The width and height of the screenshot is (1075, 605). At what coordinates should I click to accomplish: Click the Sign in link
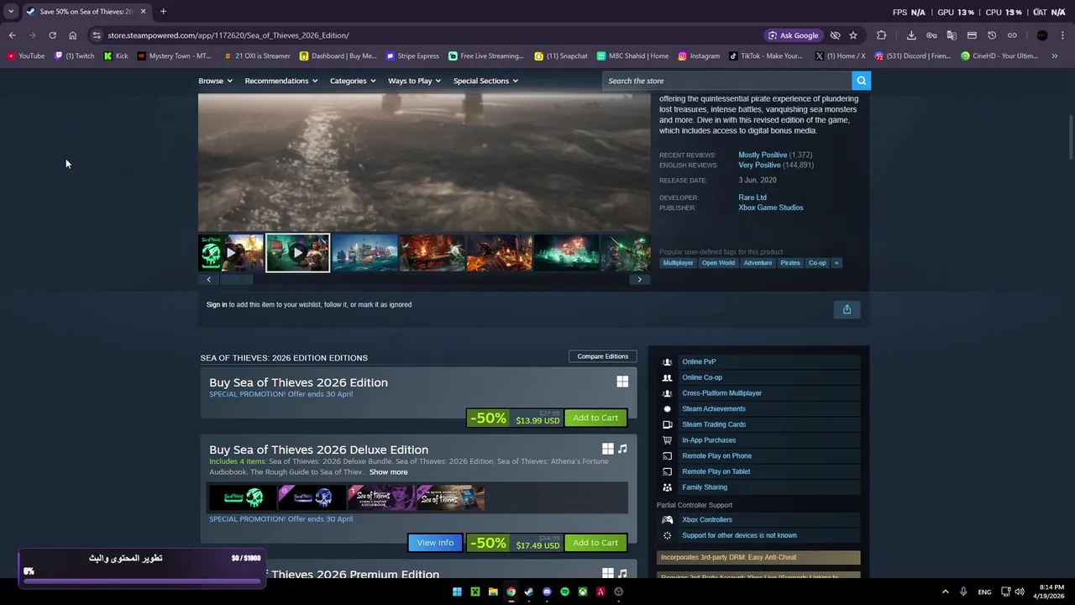[217, 304]
